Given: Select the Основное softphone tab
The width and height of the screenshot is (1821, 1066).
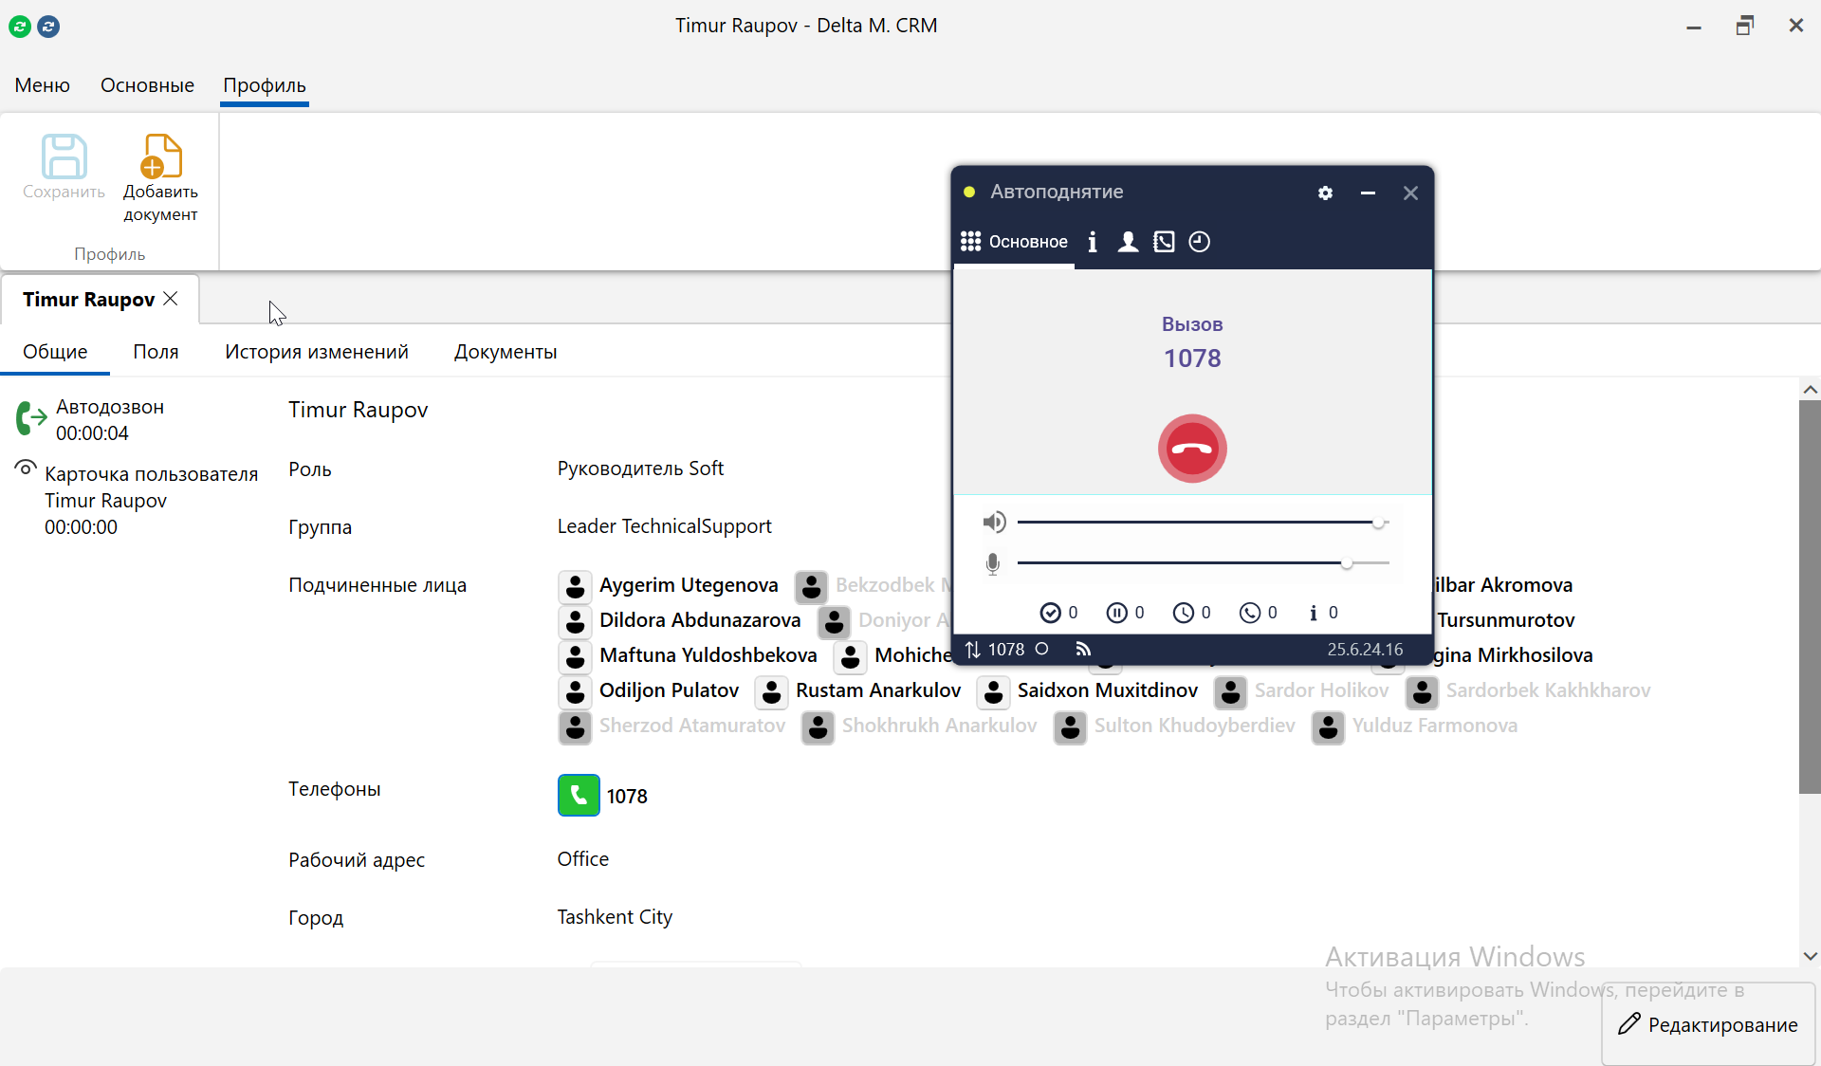Looking at the screenshot, I should [x=1014, y=242].
